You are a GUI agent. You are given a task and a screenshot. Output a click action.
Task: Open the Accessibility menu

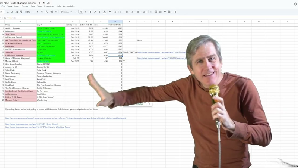(x=69, y=6)
